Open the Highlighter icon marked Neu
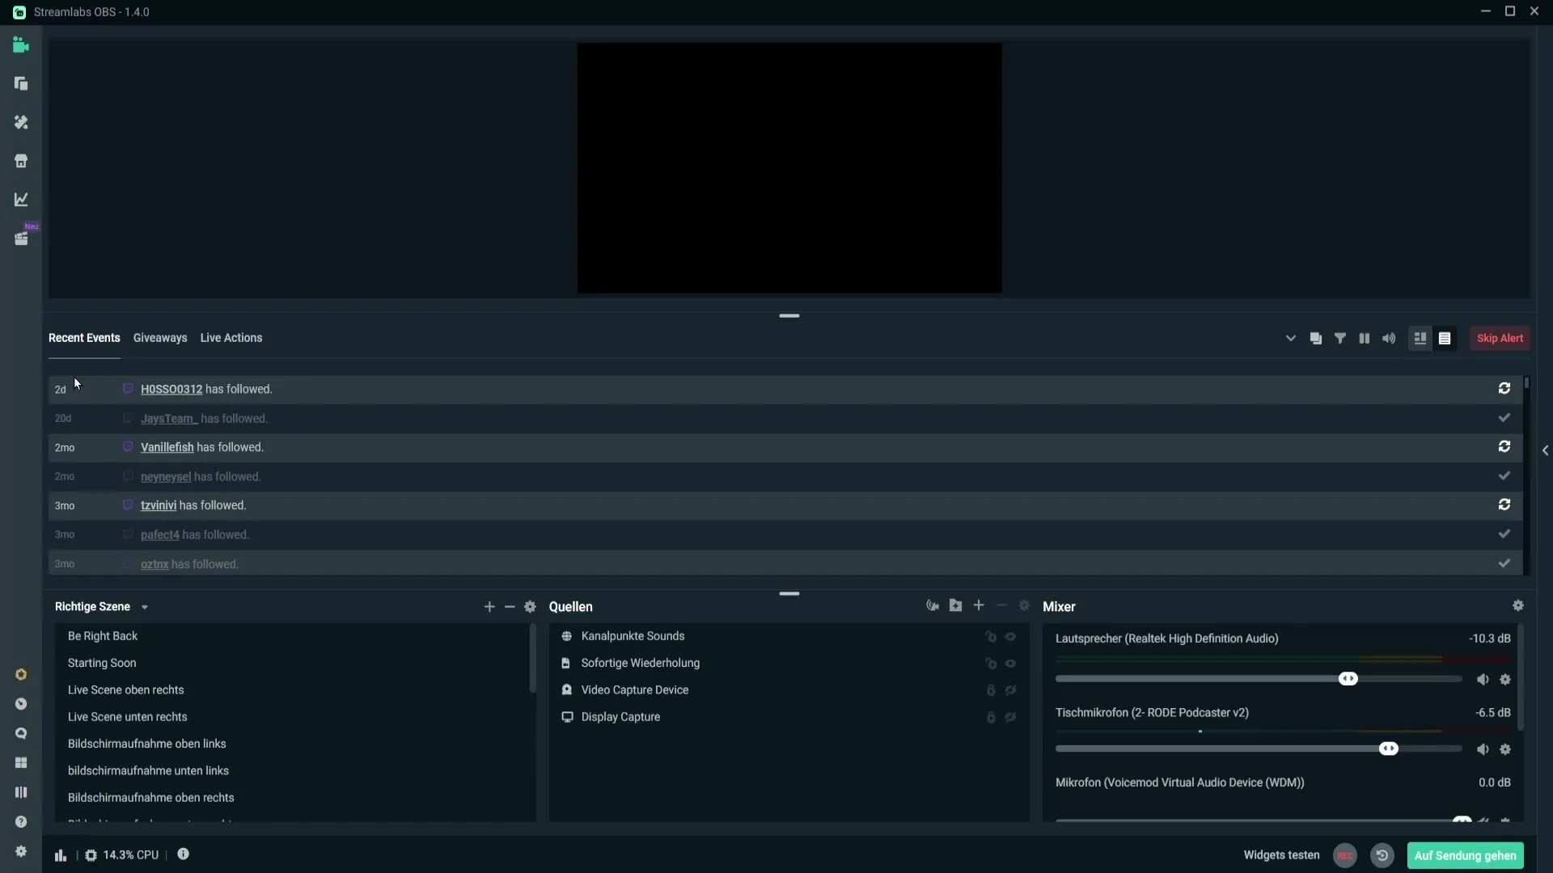1553x873 pixels. 21,238
